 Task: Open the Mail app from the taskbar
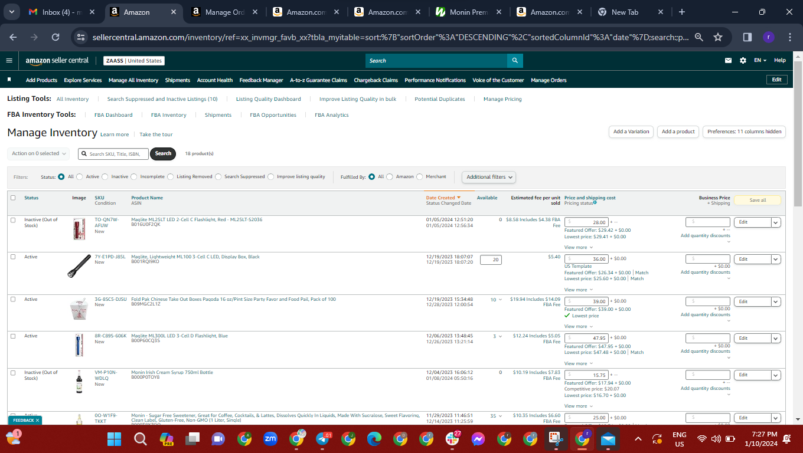click(x=608, y=439)
